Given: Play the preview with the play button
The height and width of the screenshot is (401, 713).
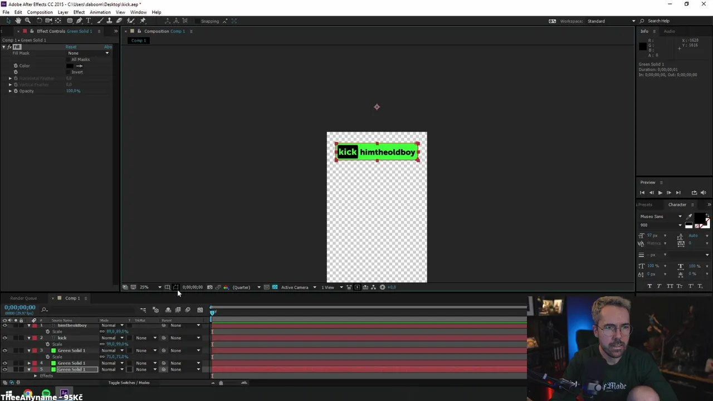Looking at the screenshot, I should tap(660, 193).
